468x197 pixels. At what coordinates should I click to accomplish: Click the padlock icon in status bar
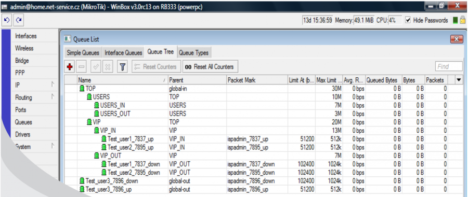point(463,20)
